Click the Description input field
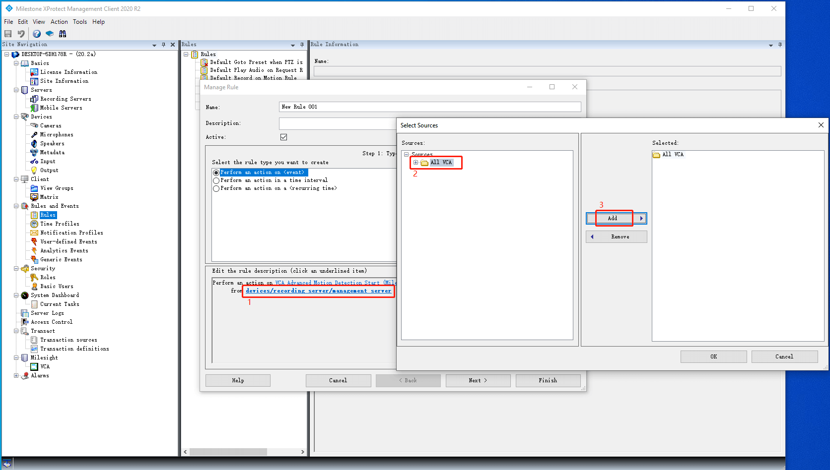This screenshot has height=470, width=830. (338, 123)
